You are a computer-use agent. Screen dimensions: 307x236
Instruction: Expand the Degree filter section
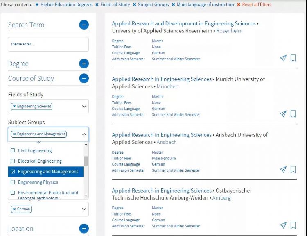(84, 64)
